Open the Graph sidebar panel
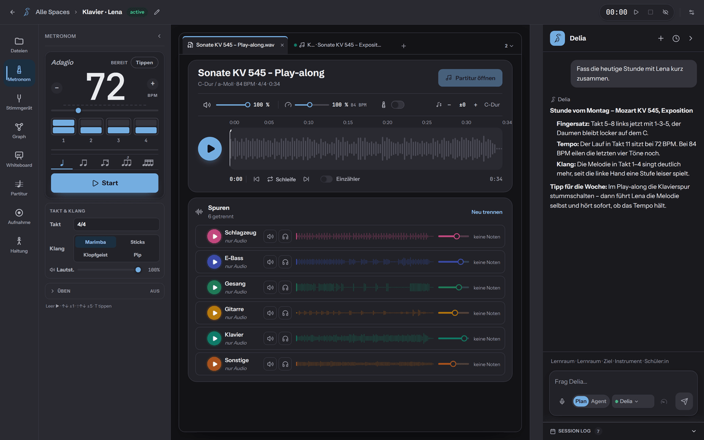The height and width of the screenshot is (440, 704). 19,130
